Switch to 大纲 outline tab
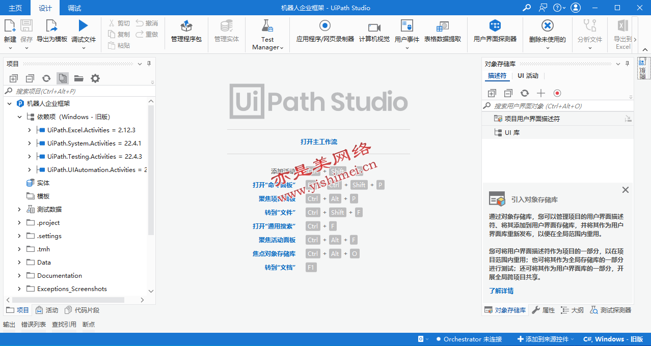Image resolution: width=651 pixels, height=346 pixels. 572,310
